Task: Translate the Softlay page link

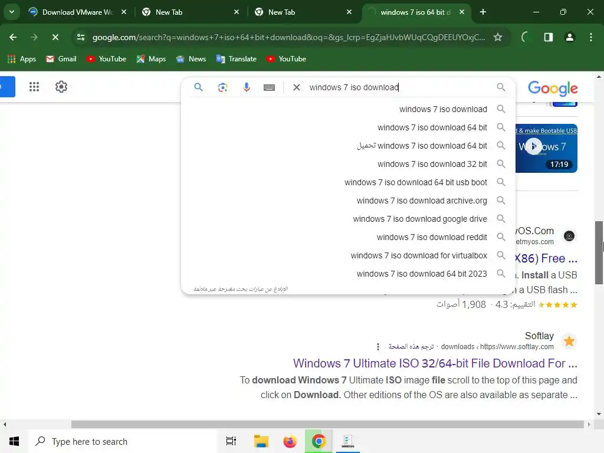Action: click(411, 347)
